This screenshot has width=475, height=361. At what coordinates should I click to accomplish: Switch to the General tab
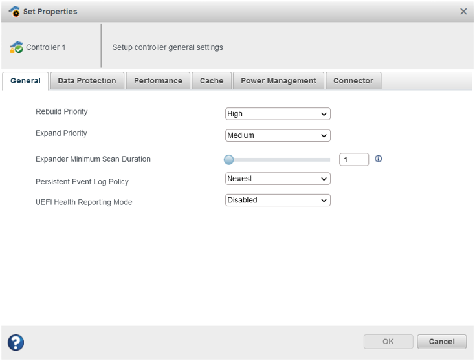(x=25, y=81)
